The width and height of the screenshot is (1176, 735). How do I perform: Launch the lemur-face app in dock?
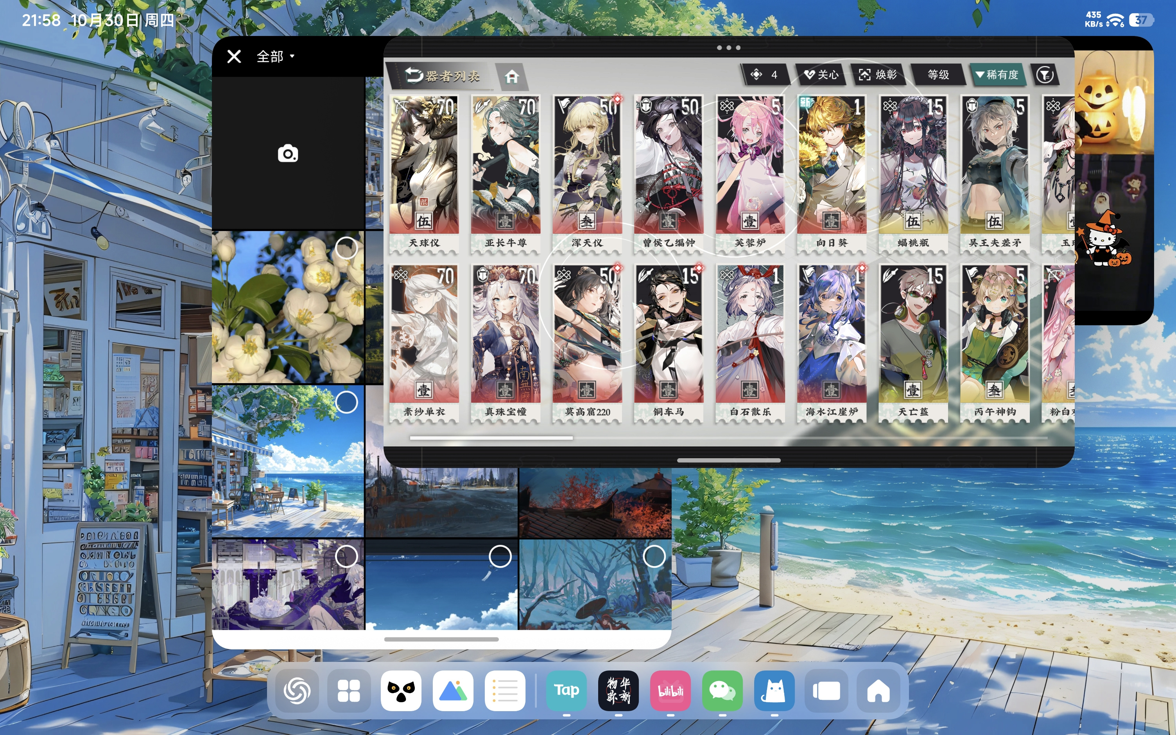coord(401,691)
